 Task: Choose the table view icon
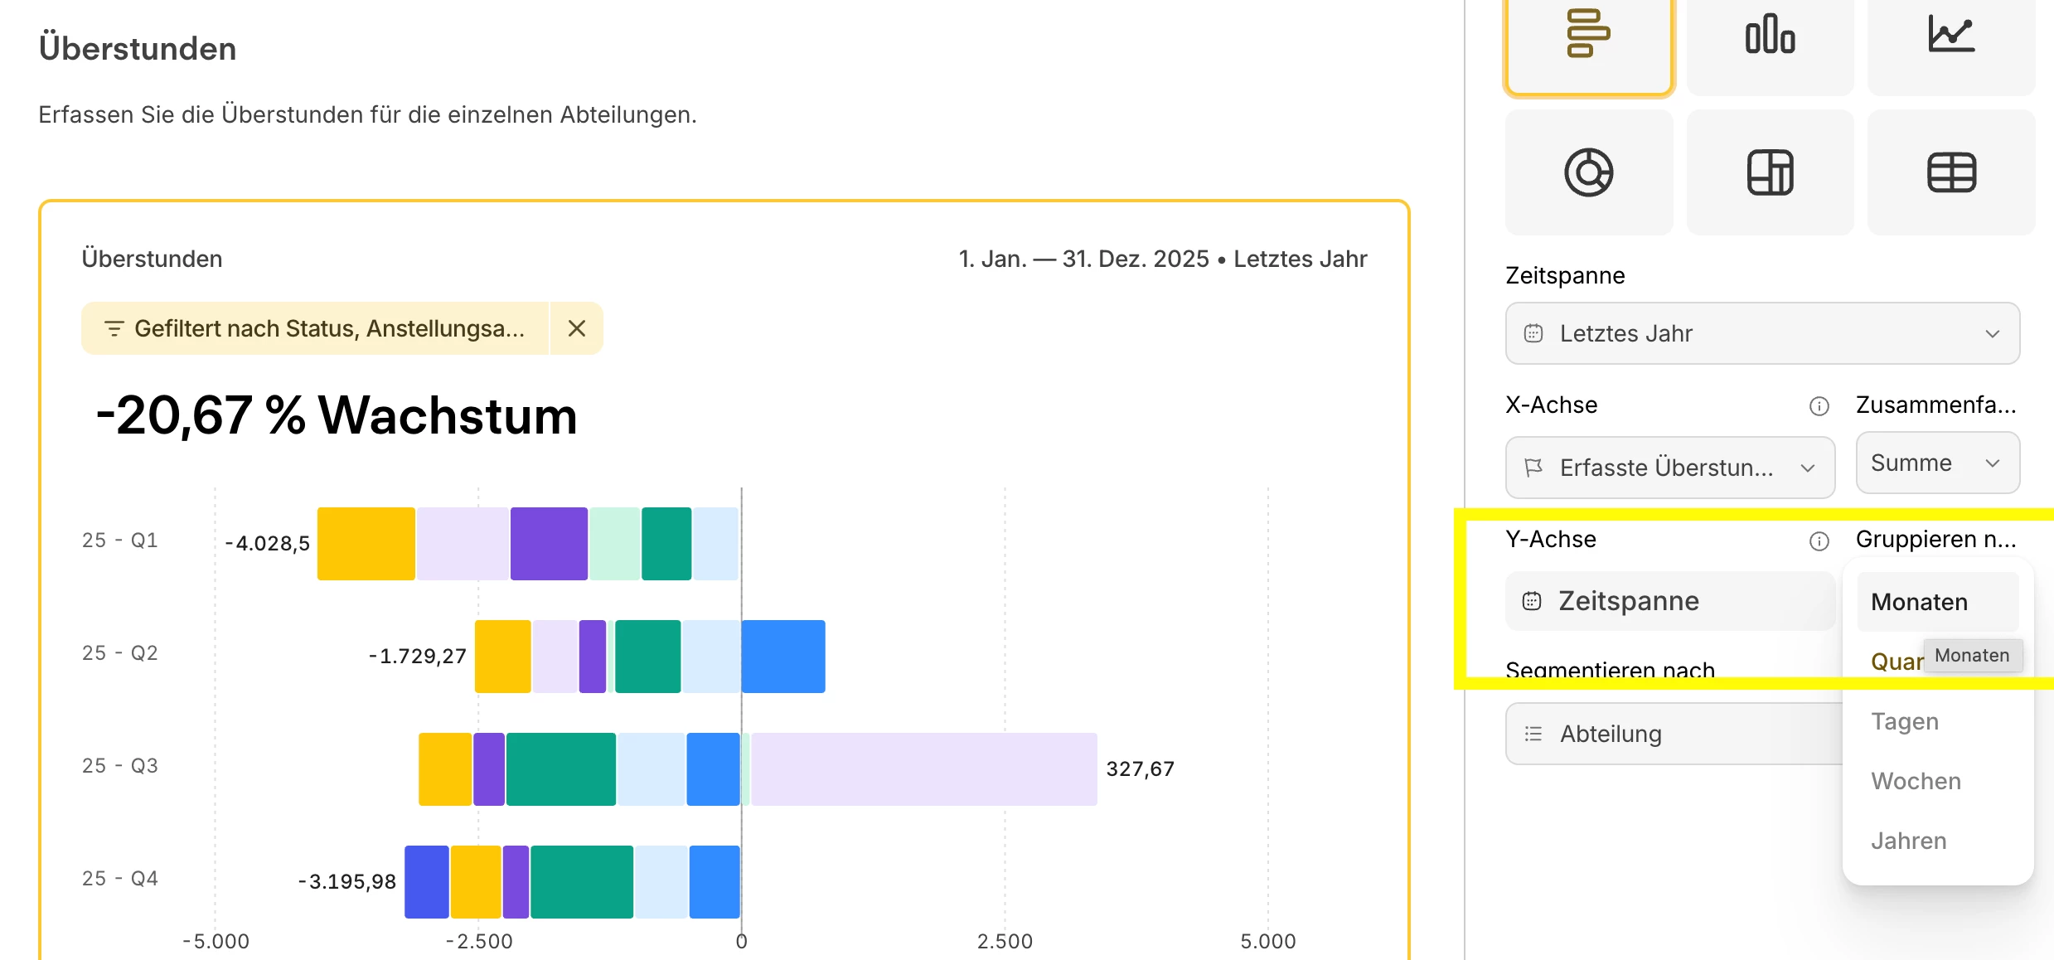(1950, 172)
